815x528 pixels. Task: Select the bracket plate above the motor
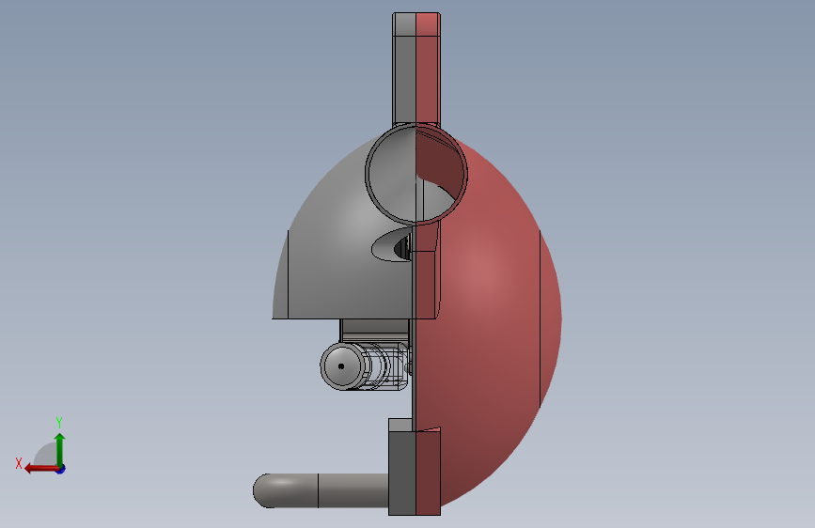tap(375, 331)
